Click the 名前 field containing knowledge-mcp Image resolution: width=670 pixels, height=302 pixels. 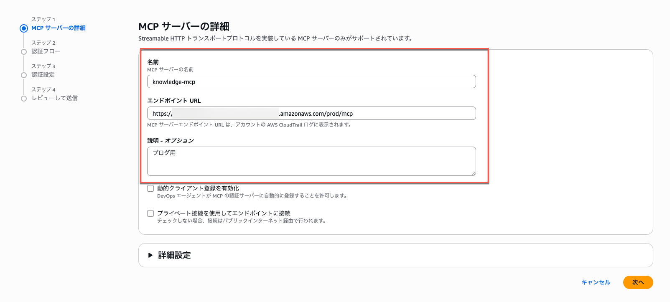311,81
